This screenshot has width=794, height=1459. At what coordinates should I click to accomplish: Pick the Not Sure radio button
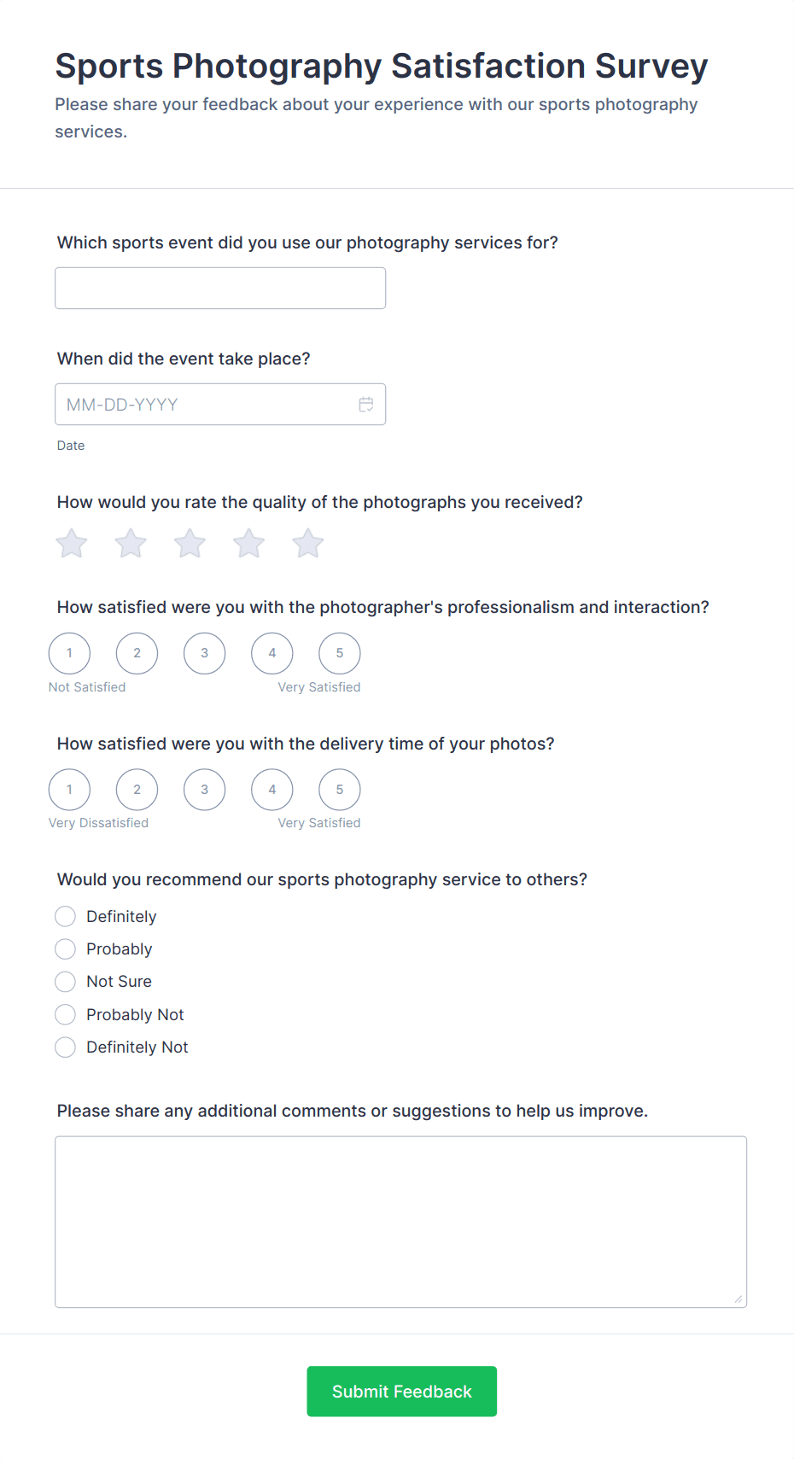(66, 982)
